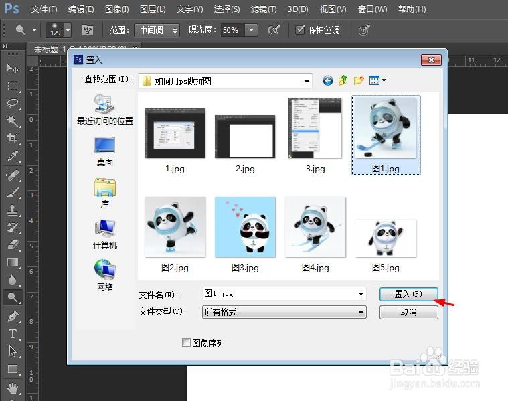The width and height of the screenshot is (508, 401).
Task: Select the Spot Healing Brush tool
Action: pos(13,175)
